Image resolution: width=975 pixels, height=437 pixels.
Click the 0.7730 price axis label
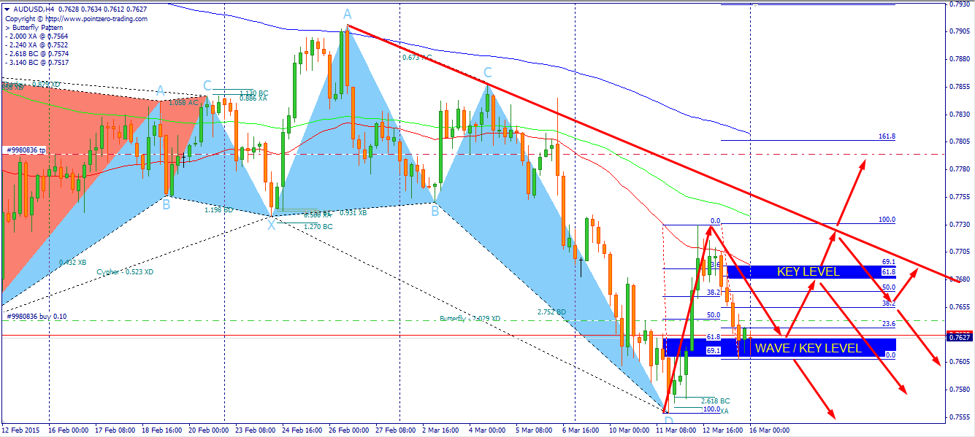[960, 225]
